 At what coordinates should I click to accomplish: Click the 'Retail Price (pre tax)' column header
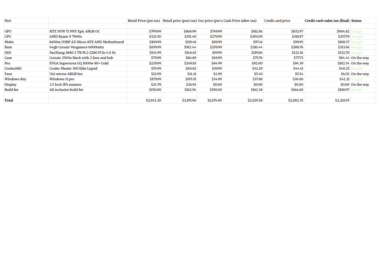[x=144, y=21]
